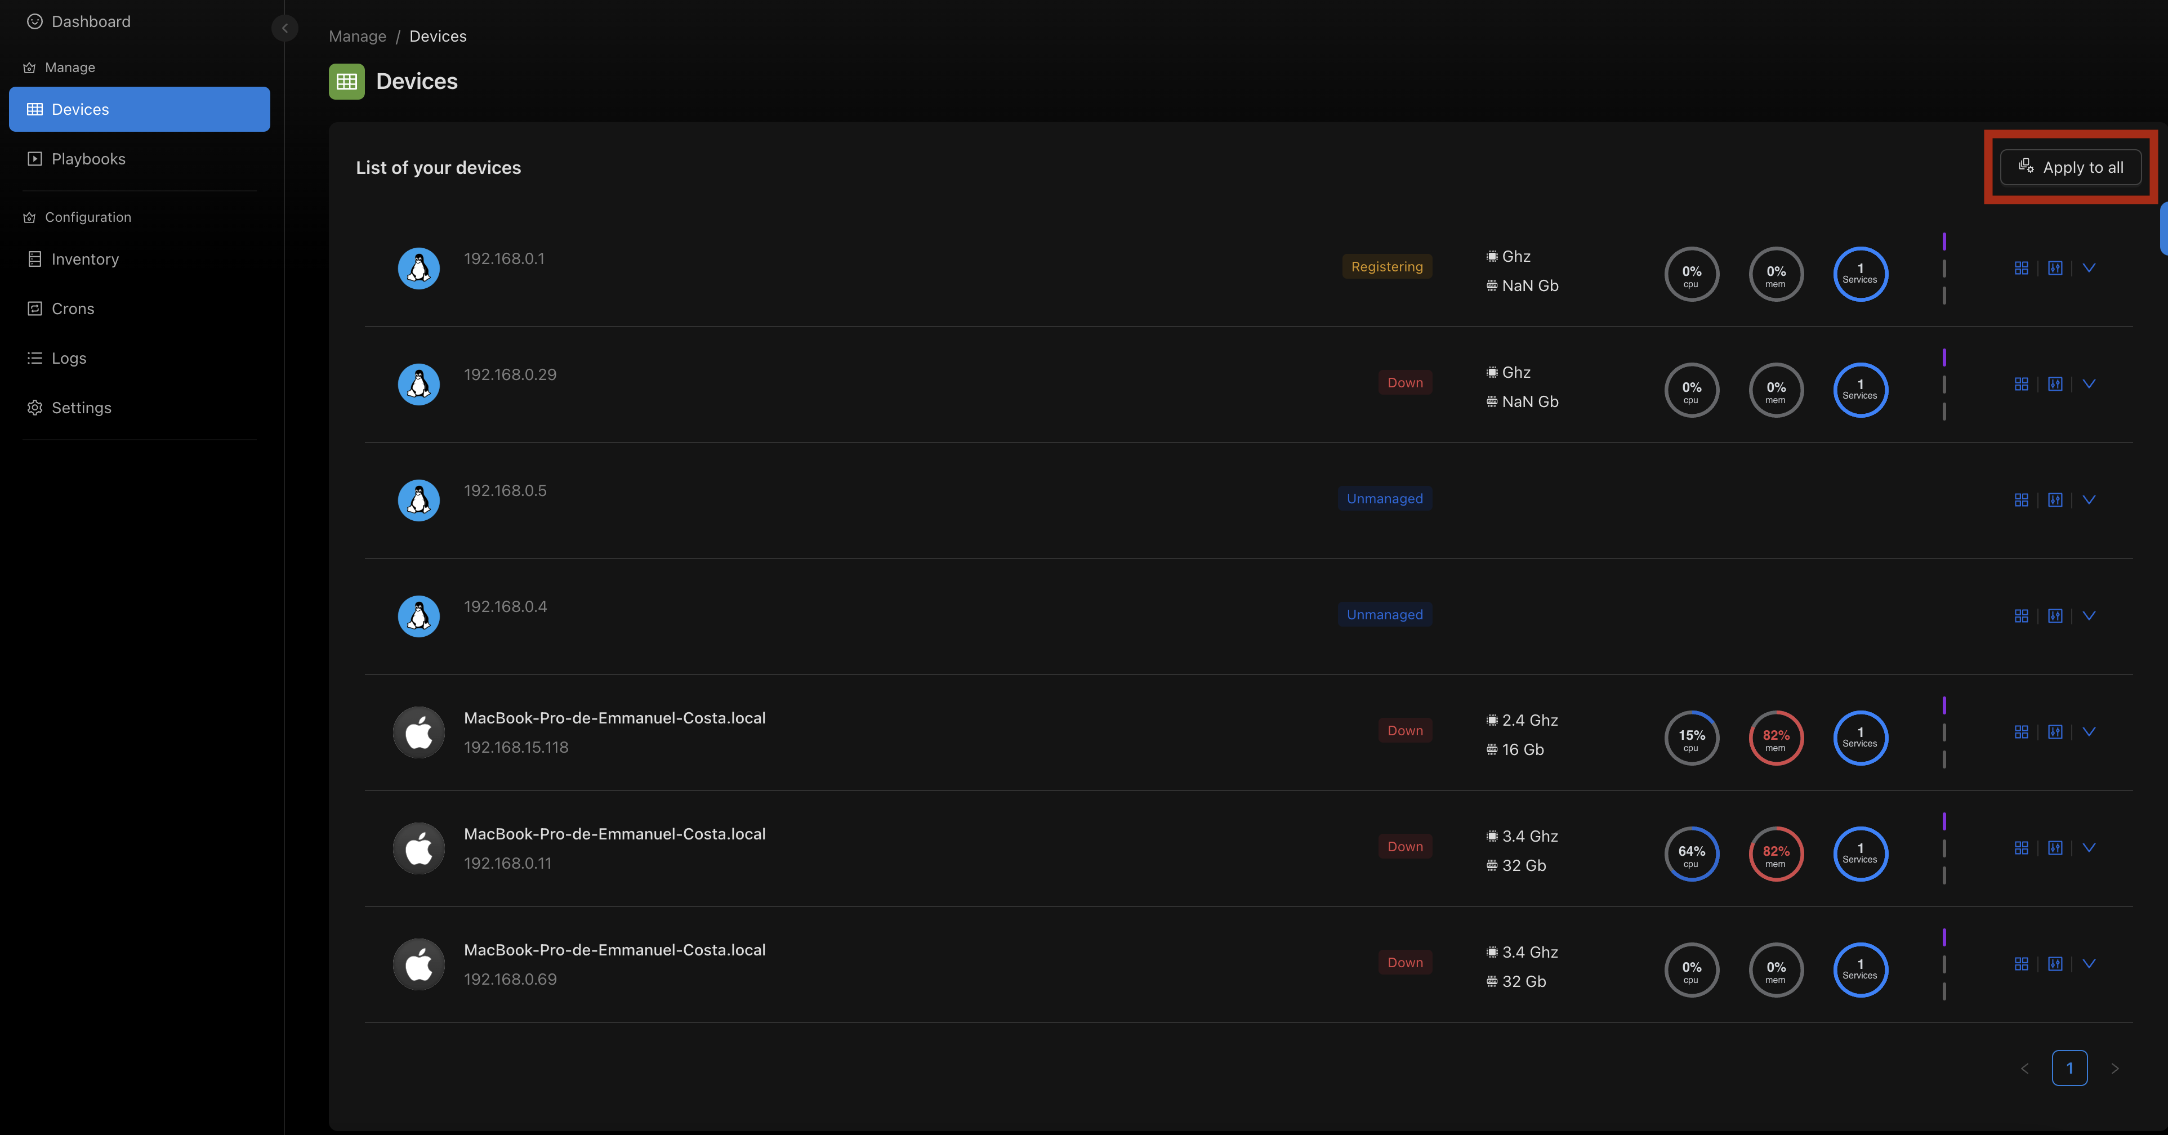Expand the actions dropdown for 192.168.0.69
The image size is (2168, 1135).
coord(2089,964)
